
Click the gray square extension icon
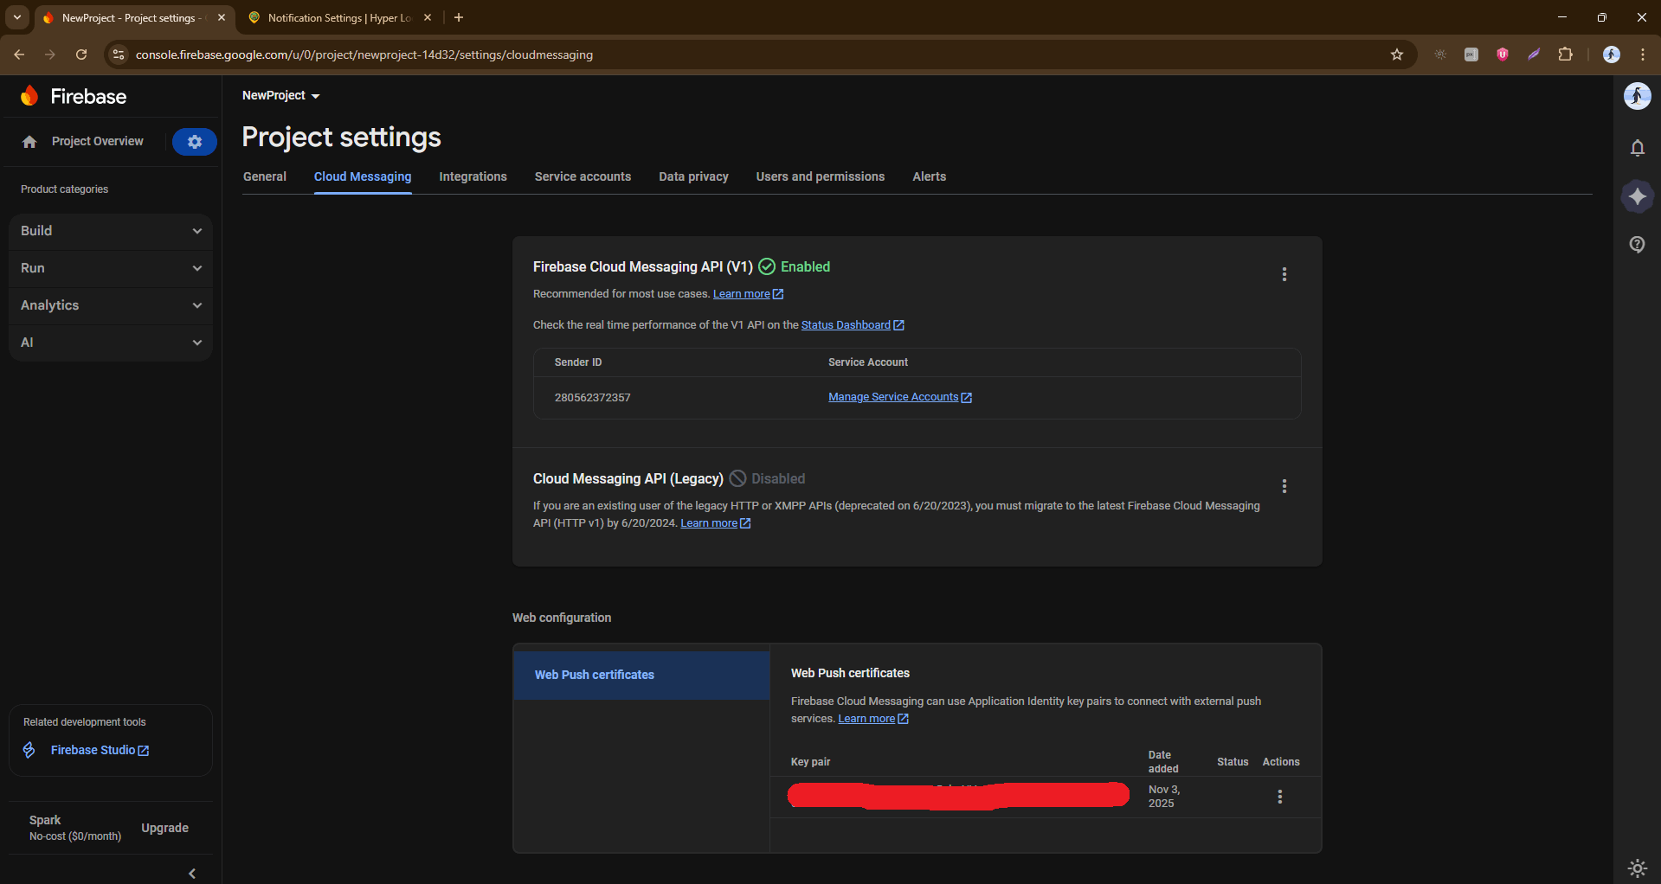click(x=1471, y=54)
